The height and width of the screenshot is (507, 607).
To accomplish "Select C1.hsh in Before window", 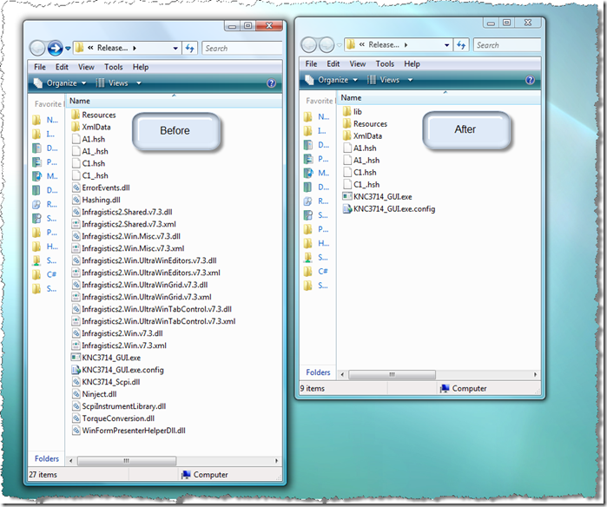I will (89, 164).
